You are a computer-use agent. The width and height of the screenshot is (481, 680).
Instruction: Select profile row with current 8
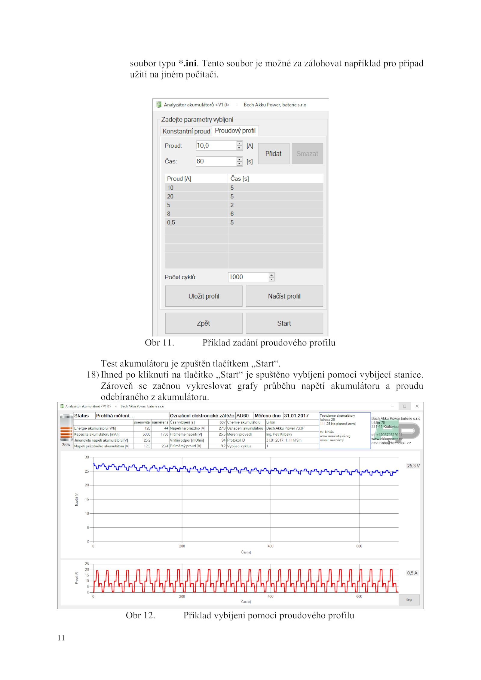coord(244,214)
